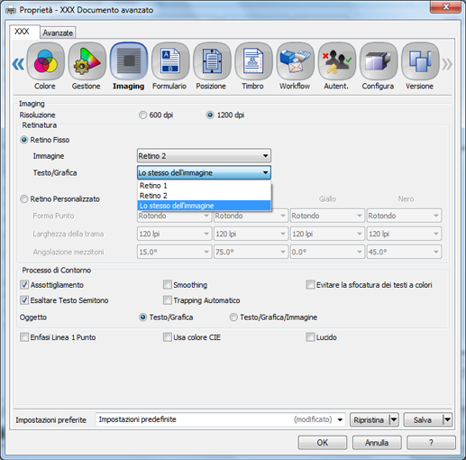Open the Timbro stamp icon
Viewport: 466px width, 460px height.
253,61
